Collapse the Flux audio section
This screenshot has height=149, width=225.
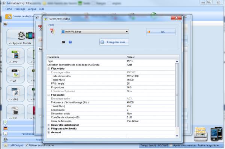click(48, 95)
